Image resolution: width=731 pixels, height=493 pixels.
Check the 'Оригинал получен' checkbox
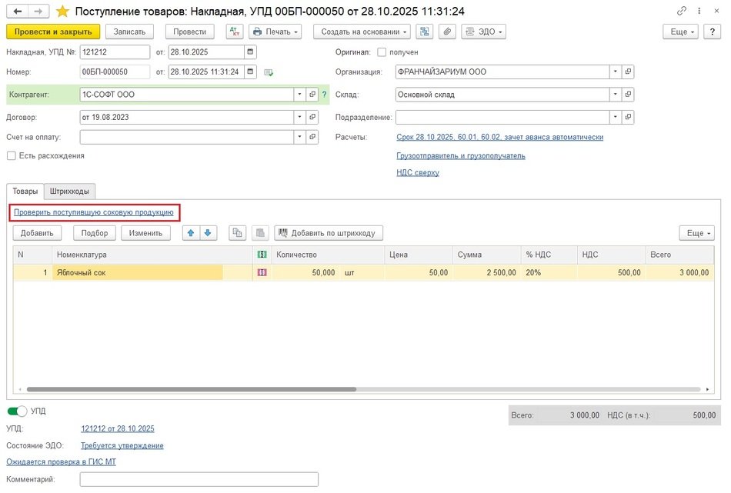[382, 52]
